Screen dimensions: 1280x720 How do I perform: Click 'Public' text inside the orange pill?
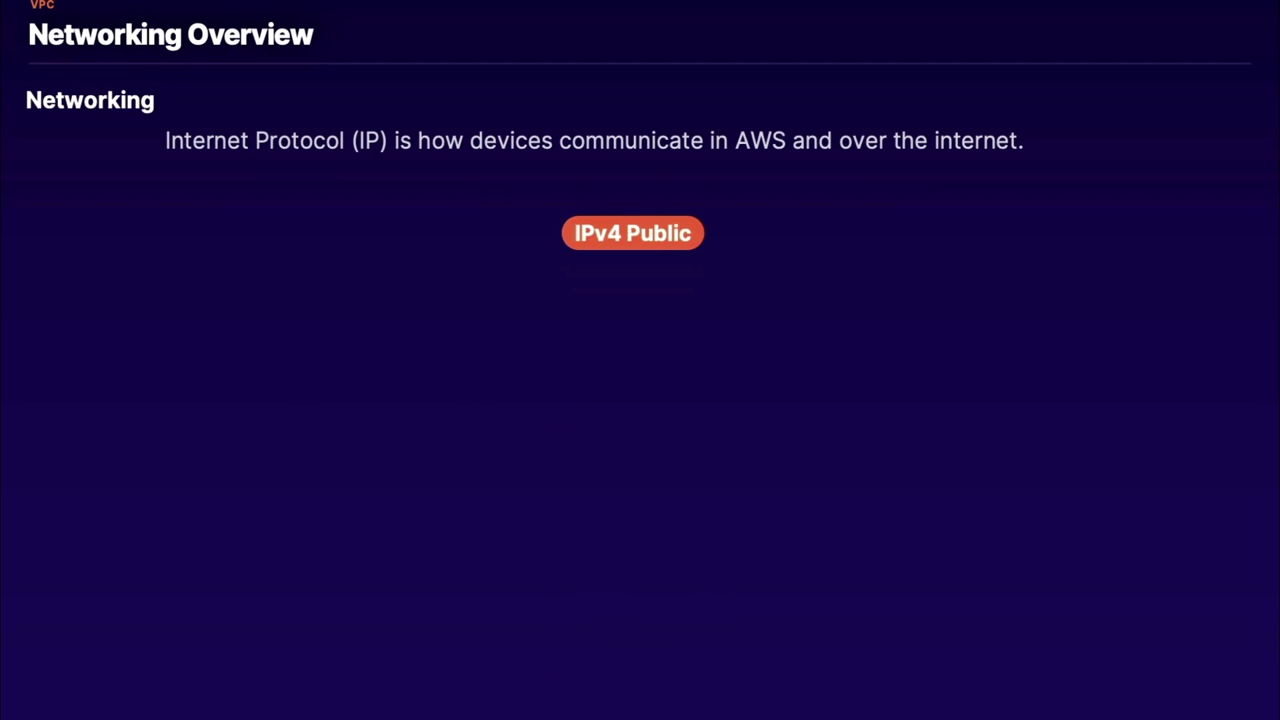pos(659,233)
